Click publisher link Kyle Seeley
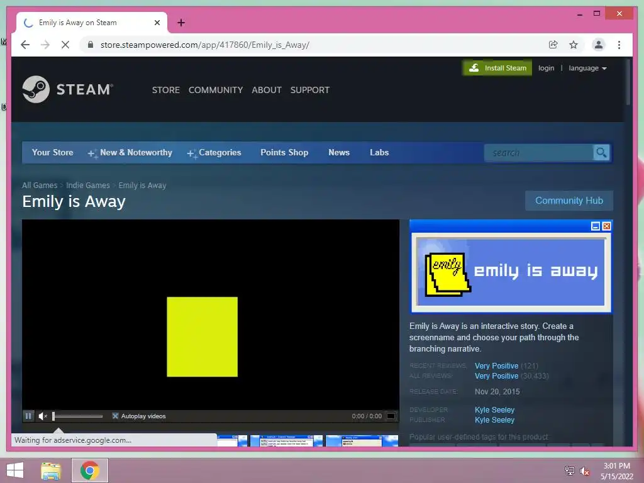Viewport: 644px width, 483px height. [x=494, y=419]
